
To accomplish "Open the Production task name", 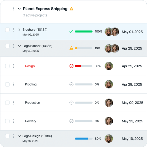I will tap(33, 103).
